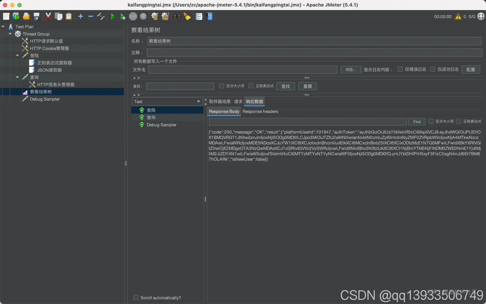Click the warning triangle log icon

(458, 16)
